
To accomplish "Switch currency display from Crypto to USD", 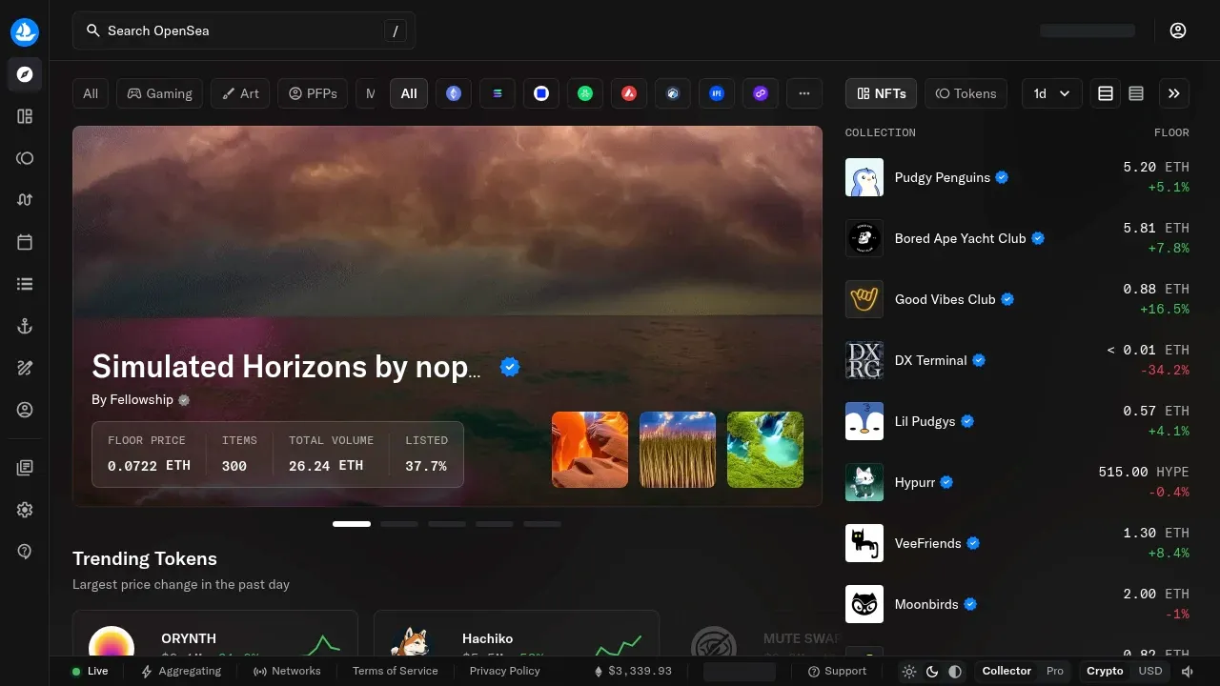I will (x=1150, y=671).
